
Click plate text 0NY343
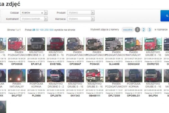coord(75,96)
